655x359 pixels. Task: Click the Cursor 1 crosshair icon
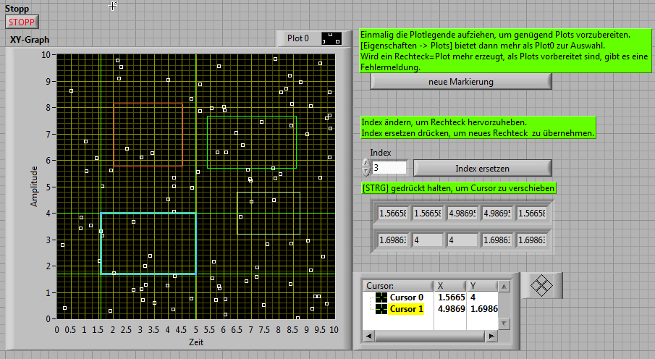381,309
